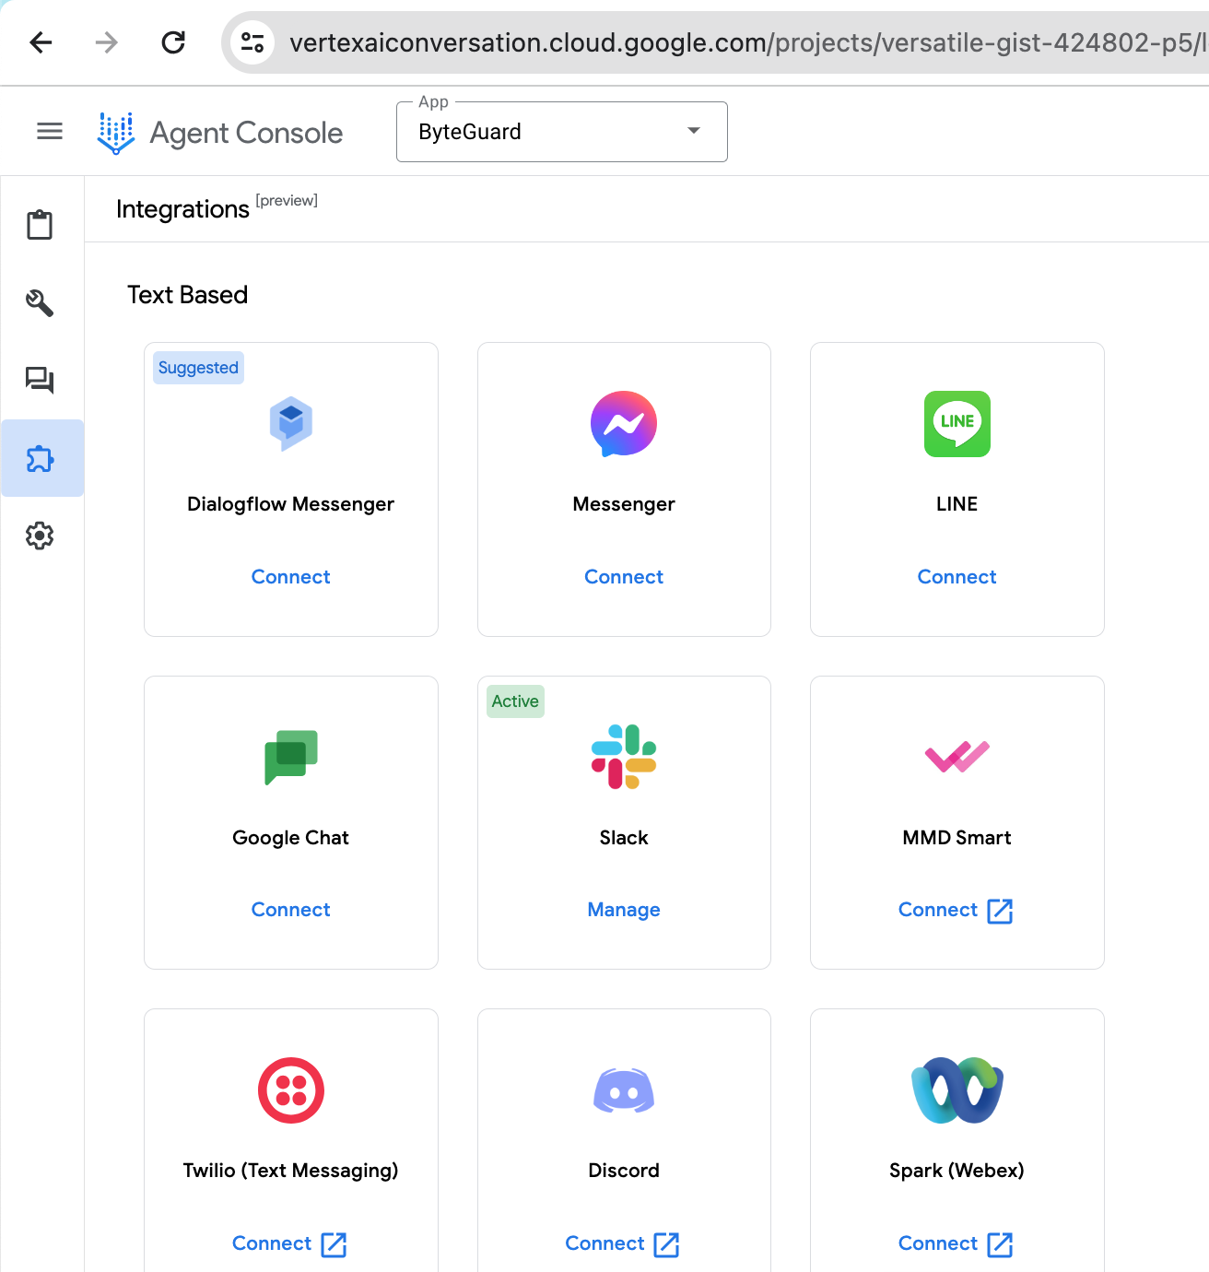Click the browser forward arrow
The image size is (1209, 1272).
pos(107,42)
